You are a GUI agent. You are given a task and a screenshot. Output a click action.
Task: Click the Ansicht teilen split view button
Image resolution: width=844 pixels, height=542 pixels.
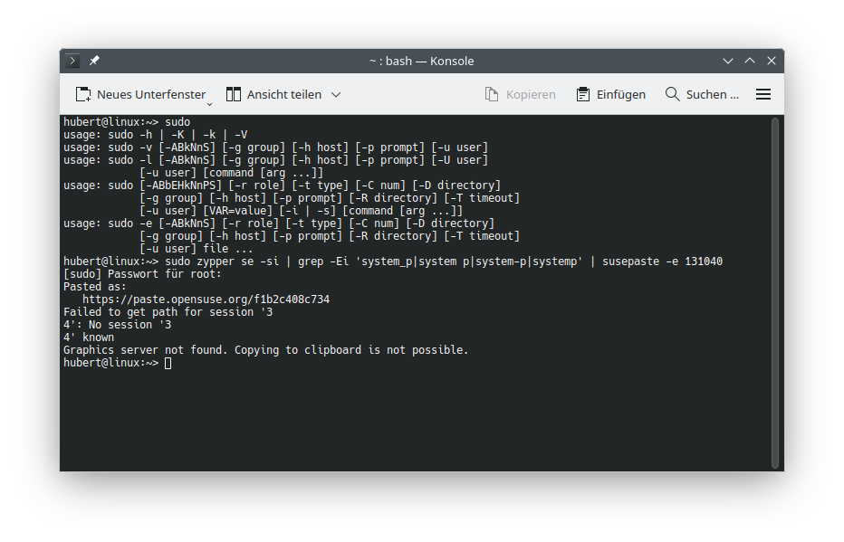(272, 94)
